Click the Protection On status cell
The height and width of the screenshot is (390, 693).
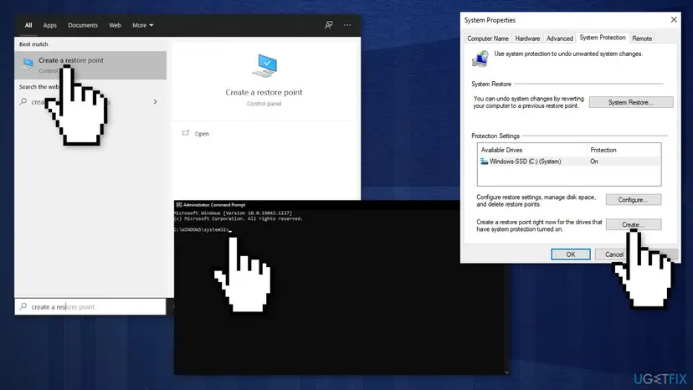point(594,162)
